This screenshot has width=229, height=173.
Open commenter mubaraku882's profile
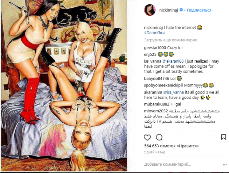156,104
